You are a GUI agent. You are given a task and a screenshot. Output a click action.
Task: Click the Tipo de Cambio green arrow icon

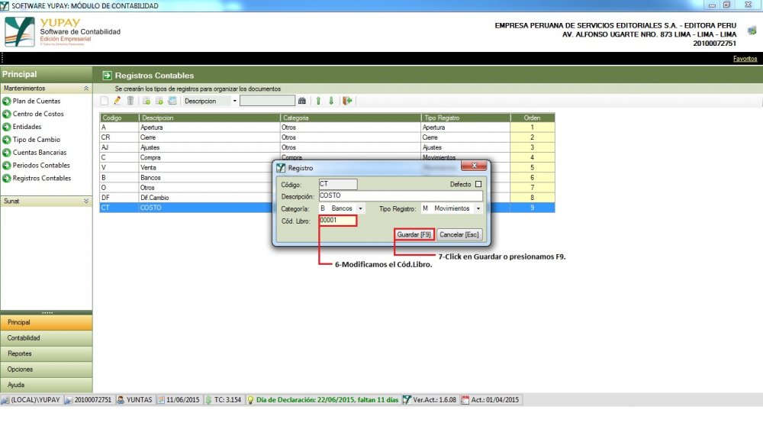pos(7,140)
